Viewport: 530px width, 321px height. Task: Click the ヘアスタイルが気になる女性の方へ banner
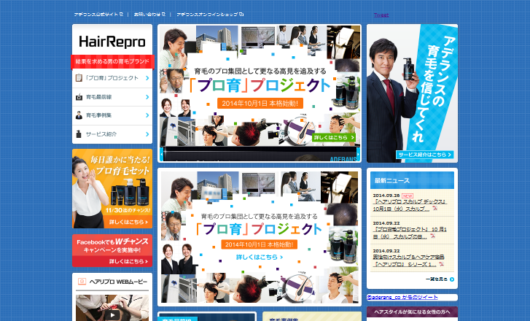point(412,312)
